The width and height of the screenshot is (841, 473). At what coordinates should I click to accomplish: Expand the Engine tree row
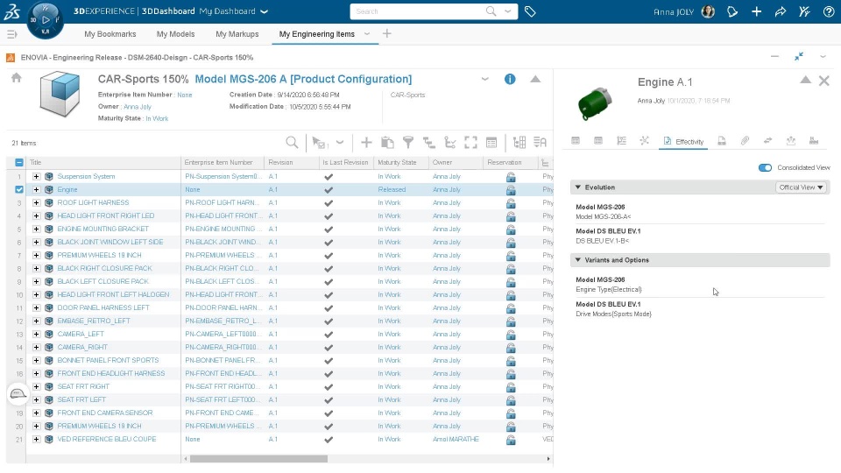point(36,189)
